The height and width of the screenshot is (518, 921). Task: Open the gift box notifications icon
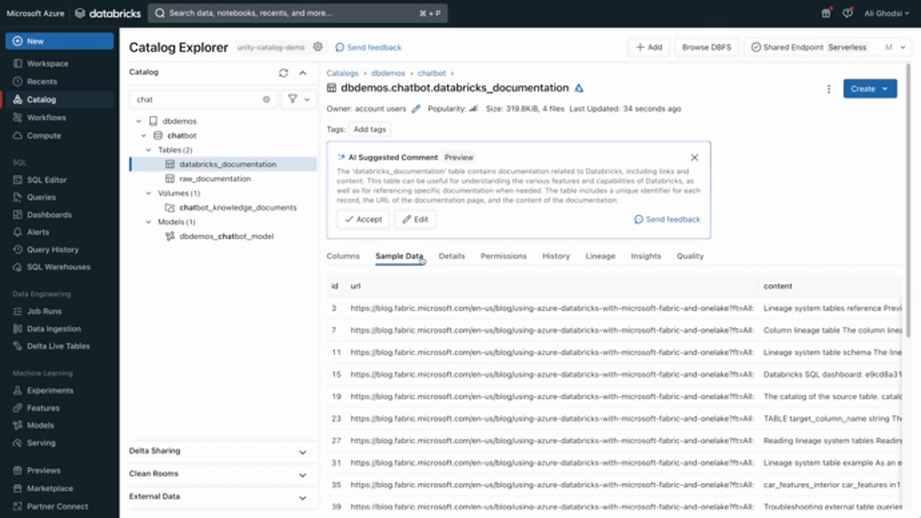click(826, 13)
